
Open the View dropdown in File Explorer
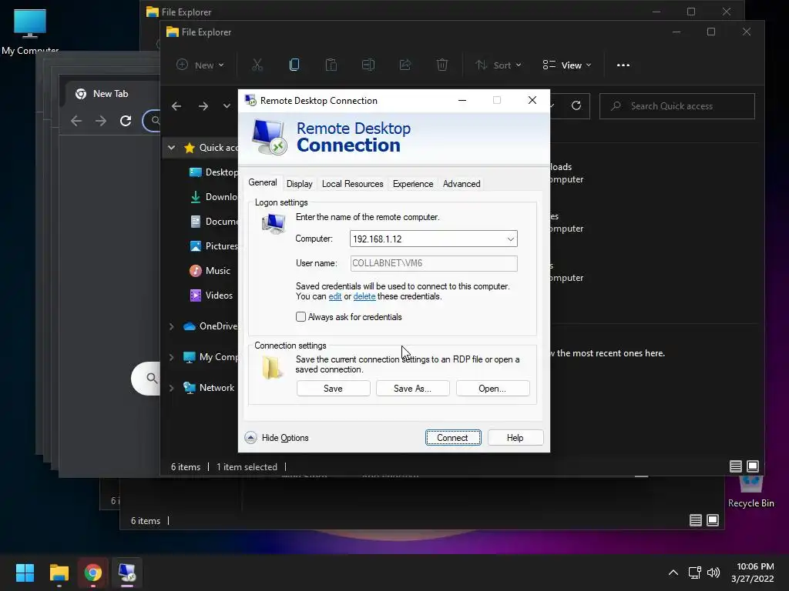point(566,65)
